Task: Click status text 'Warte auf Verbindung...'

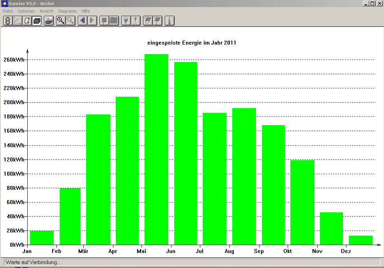Action: [33, 262]
